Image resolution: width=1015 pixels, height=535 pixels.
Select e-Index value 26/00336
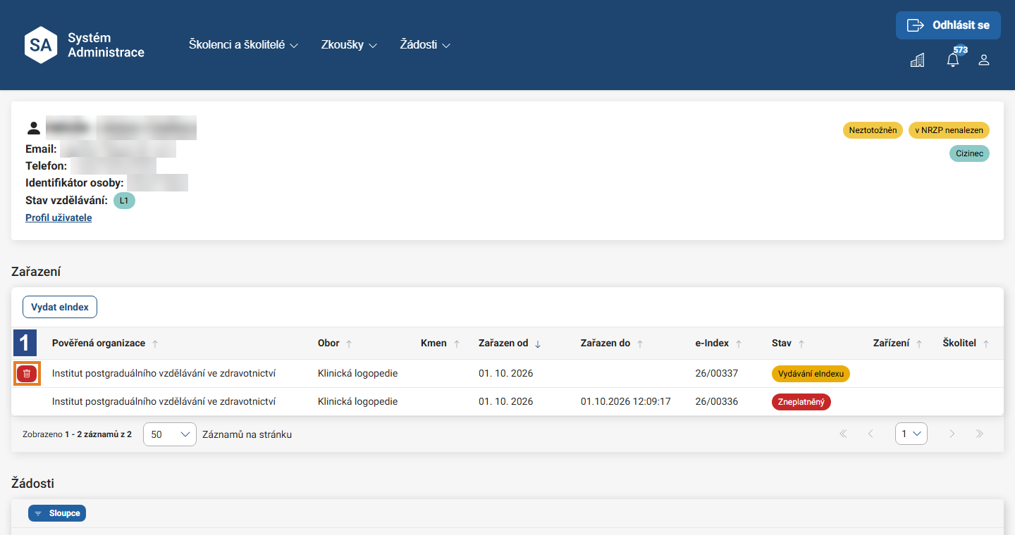click(716, 401)
